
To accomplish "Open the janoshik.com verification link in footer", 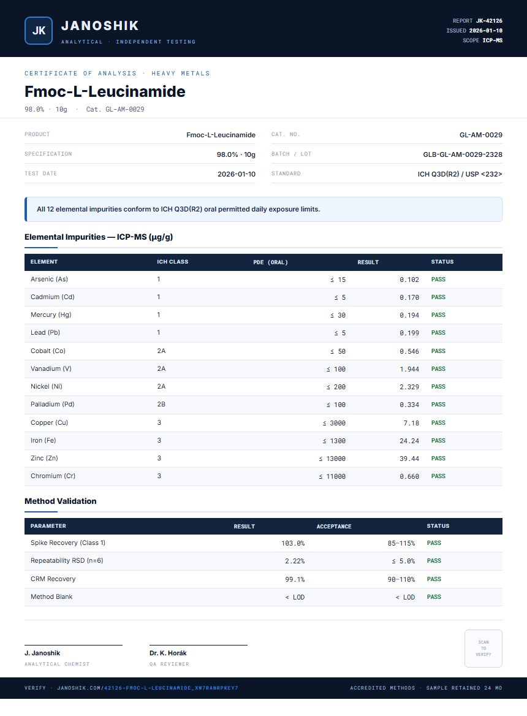I will (148, 688).
